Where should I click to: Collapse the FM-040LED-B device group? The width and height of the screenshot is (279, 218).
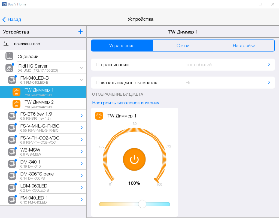coord(81,80)
